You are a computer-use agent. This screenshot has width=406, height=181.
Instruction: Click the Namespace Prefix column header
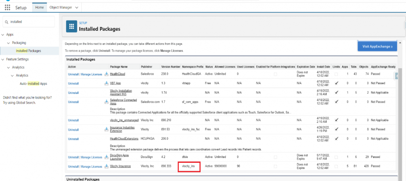coord(193,67)
